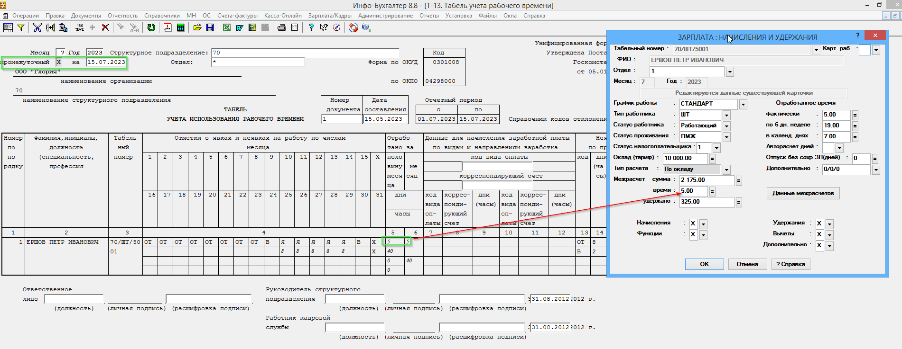The image size is (902, 349).
Task: Click the strikethrough 180 toolbar icon
Action: coord(80,27)
